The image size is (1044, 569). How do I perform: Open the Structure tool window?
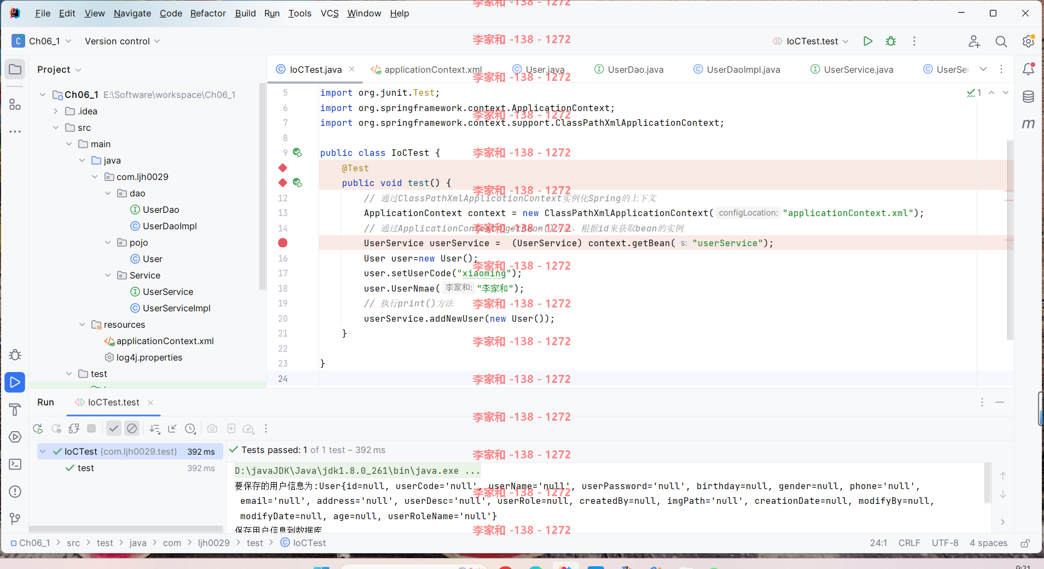point(15,104)
